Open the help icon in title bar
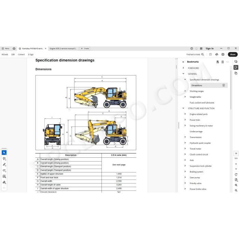 [192, 48]
